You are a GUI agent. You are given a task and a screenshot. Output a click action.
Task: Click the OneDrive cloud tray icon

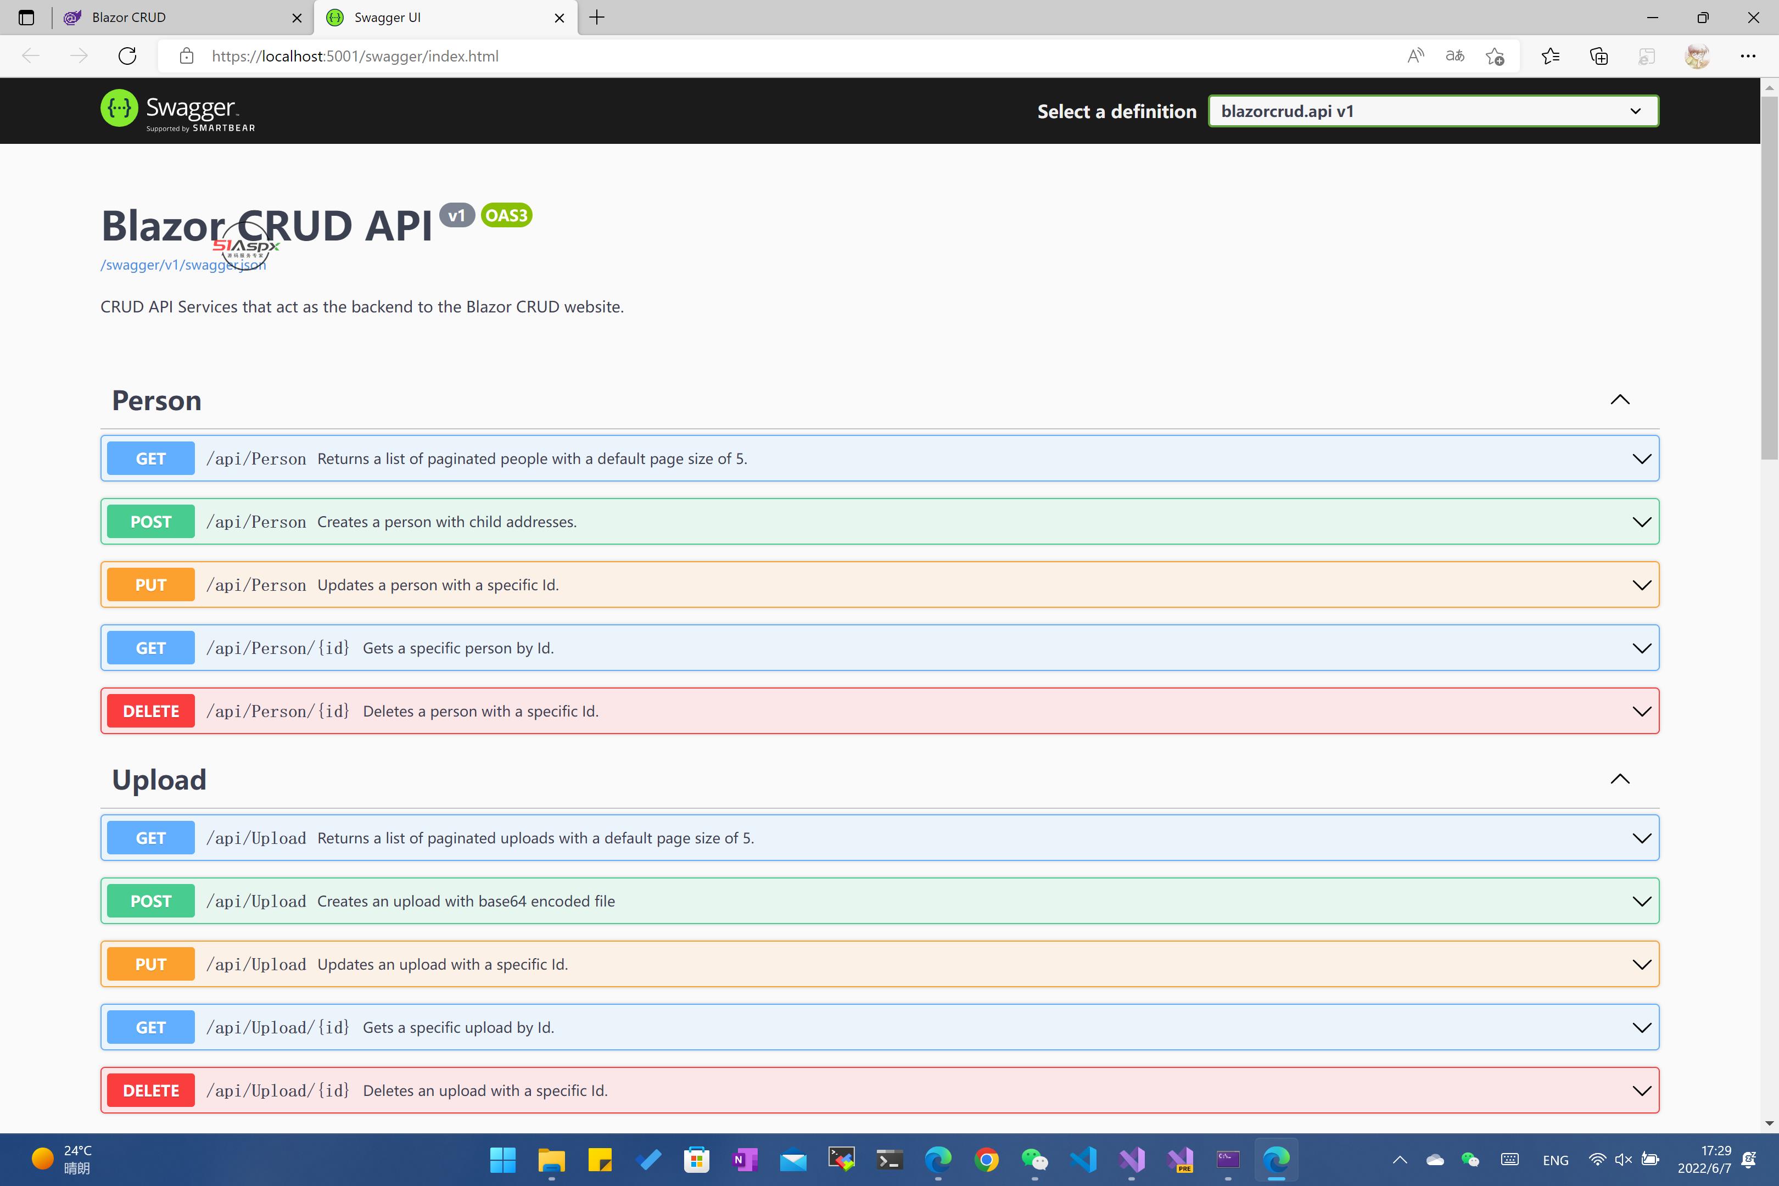[x=1435, y=1160]
